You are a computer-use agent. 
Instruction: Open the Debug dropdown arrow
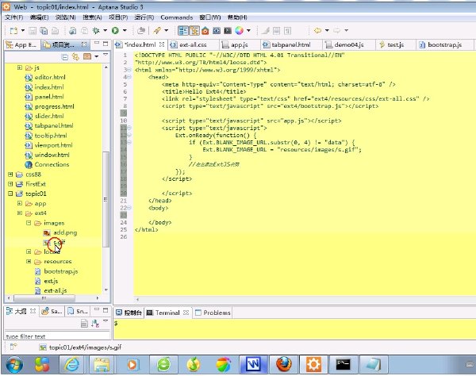(105, 31)
